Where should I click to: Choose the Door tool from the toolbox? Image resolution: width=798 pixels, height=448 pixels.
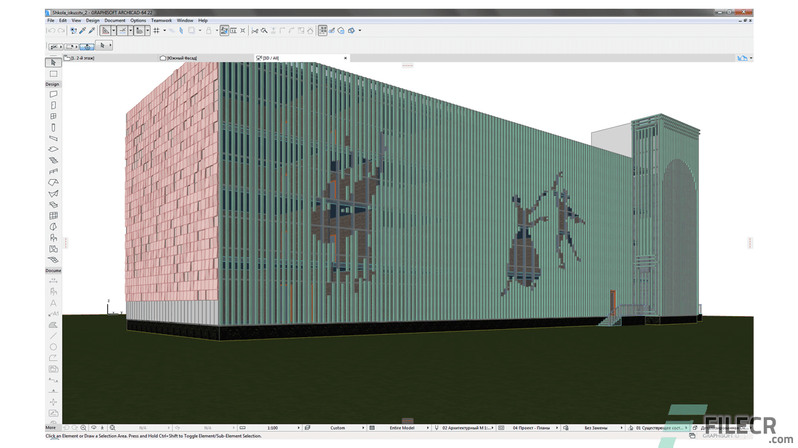(x=53, y=105)
